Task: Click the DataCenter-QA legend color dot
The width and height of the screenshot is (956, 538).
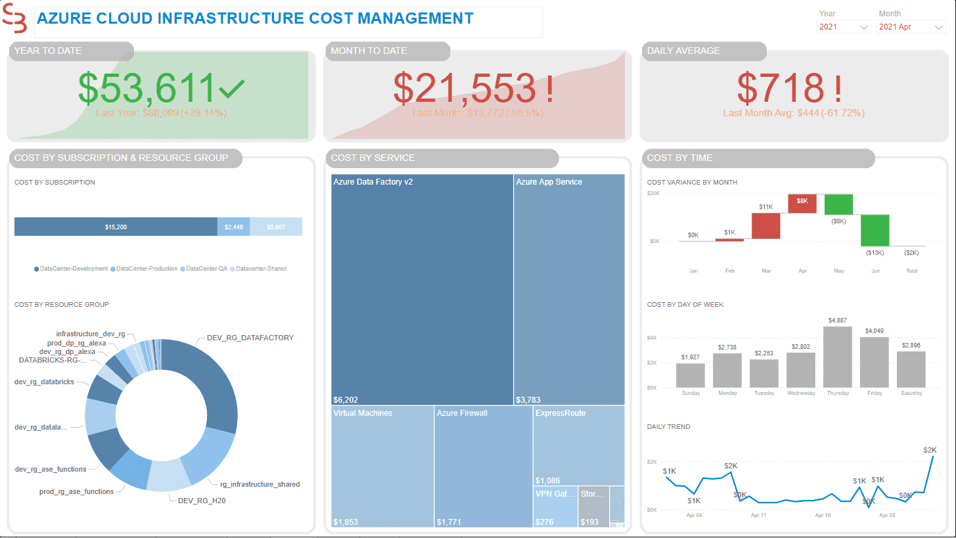Action: (x=183, y=269)
